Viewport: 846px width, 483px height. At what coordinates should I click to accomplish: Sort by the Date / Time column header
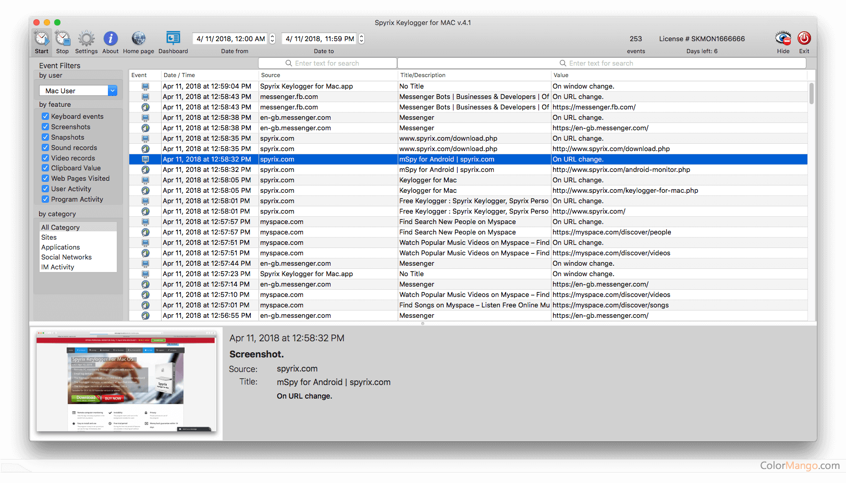(179, 75)
